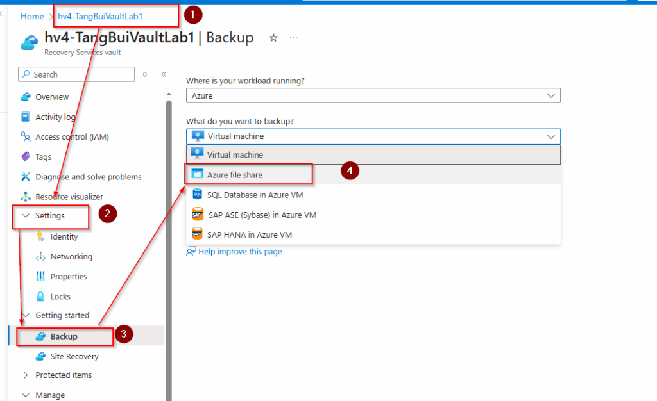Choose SAP HANA in Azure VM
This screenshot has width=657, height=401.
(x=373, y=234)
